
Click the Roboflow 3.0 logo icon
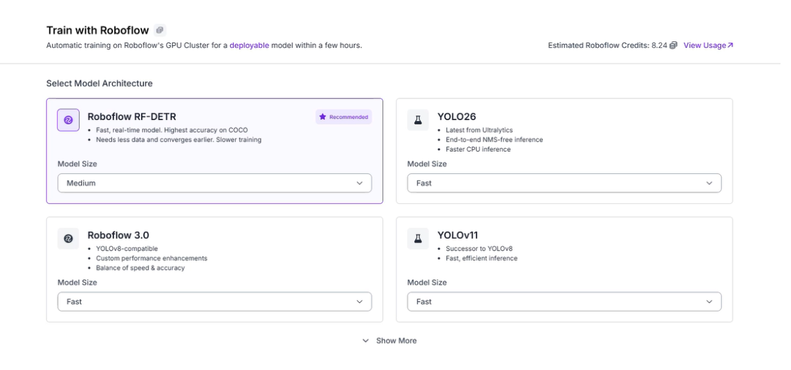(68, 239)
